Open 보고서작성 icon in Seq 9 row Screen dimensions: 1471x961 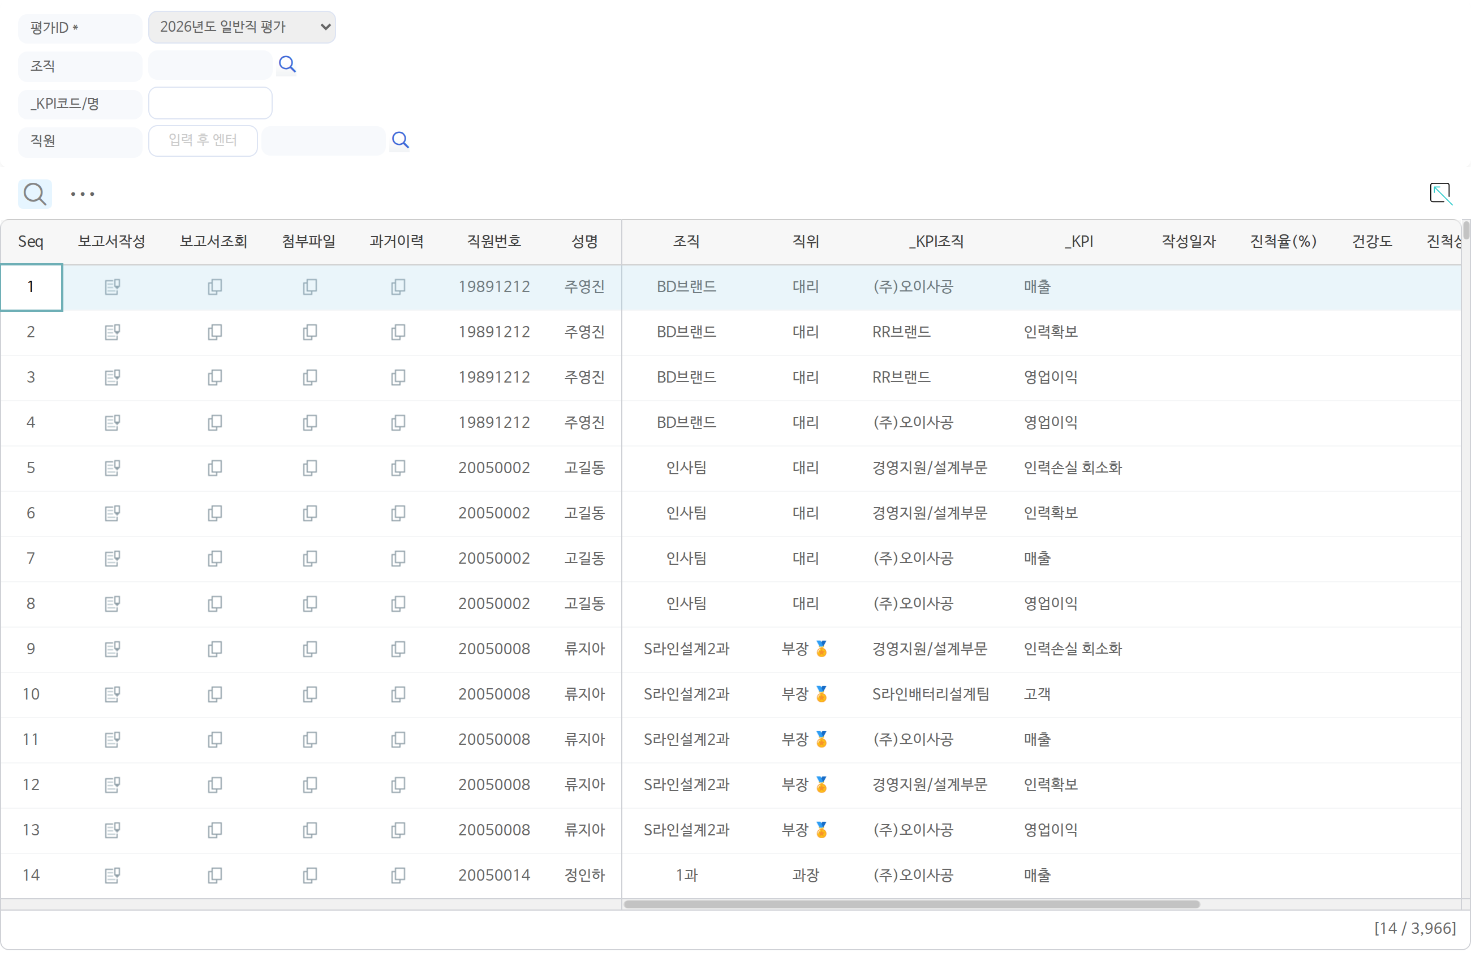click(112, 649)
